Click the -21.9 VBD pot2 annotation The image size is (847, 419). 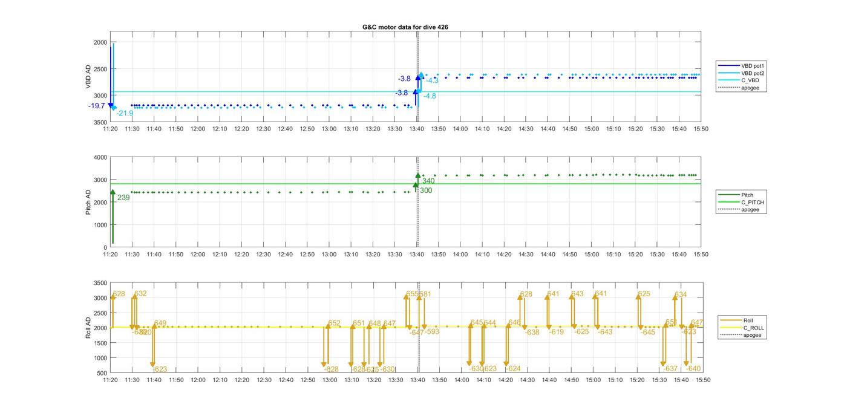[x=125, y=113]
